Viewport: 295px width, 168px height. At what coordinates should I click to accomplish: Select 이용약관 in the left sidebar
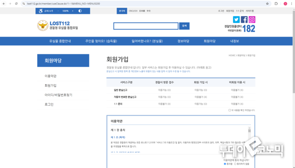[50, 76]
